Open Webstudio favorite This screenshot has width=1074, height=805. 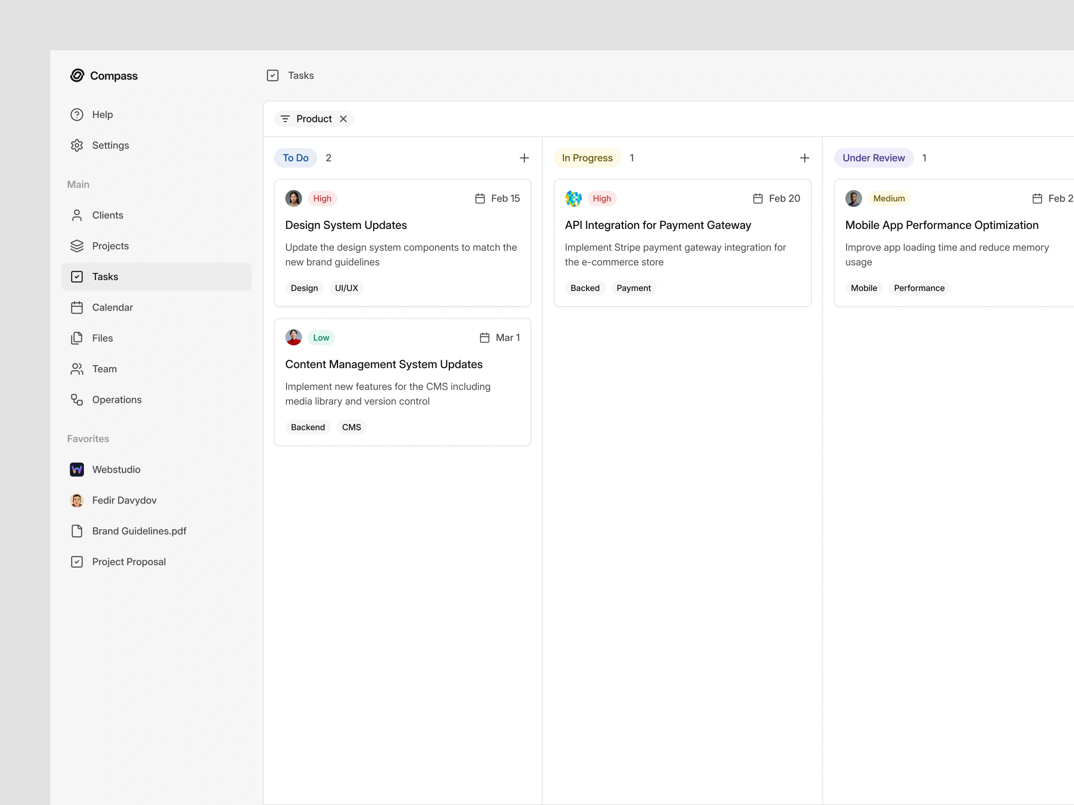116,470
